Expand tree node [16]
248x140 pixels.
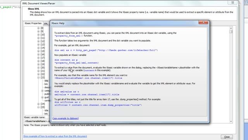[x=38, y=54]
